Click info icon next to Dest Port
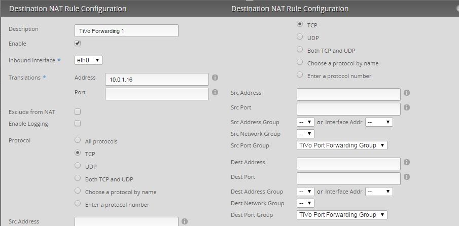 [x=407, y=177]
